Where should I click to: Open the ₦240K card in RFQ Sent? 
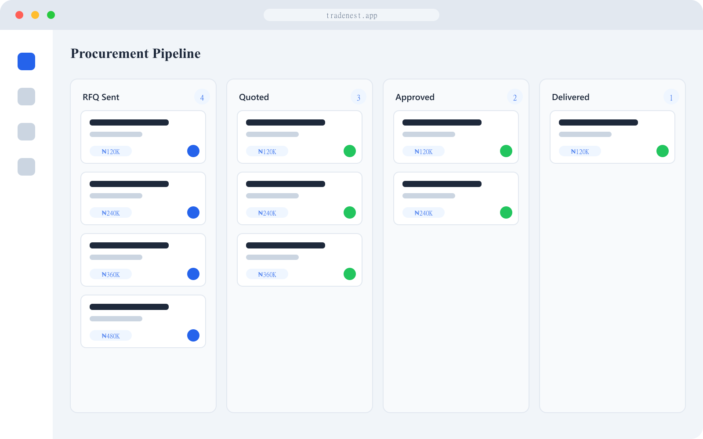[x=143, y=198]
